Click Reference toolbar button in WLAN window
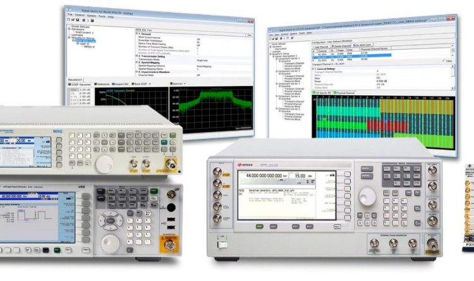The height and width of the screenshot is (281, 474). pyautogui.click(x=102, y=85)
